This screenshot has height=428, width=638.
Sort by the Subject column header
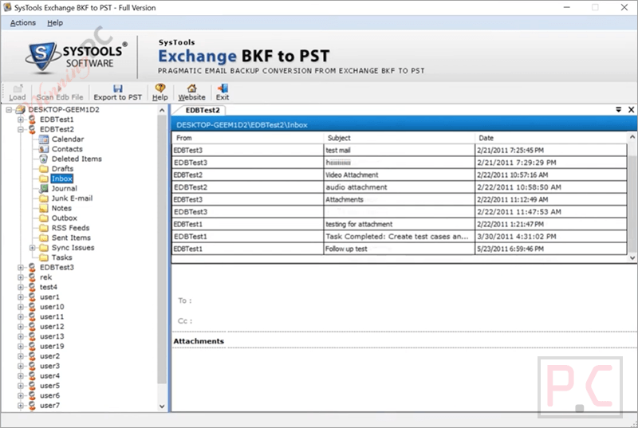point(400,138)
